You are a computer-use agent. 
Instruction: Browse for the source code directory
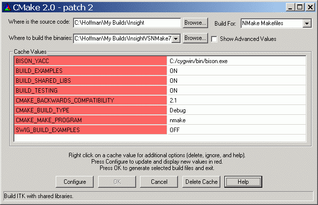pyautogui.click(x=195, y=23)
